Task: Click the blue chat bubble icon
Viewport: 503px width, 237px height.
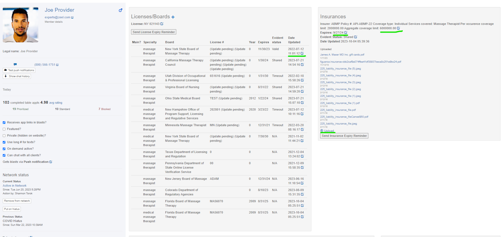Action: click(x=15, y=64)
